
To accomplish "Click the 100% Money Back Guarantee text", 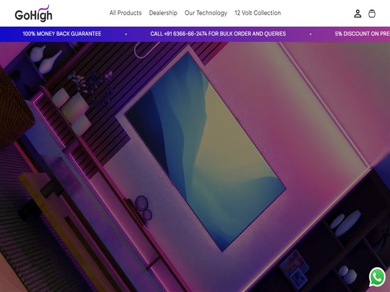I will pyautogui.click(x=62, y=34).
